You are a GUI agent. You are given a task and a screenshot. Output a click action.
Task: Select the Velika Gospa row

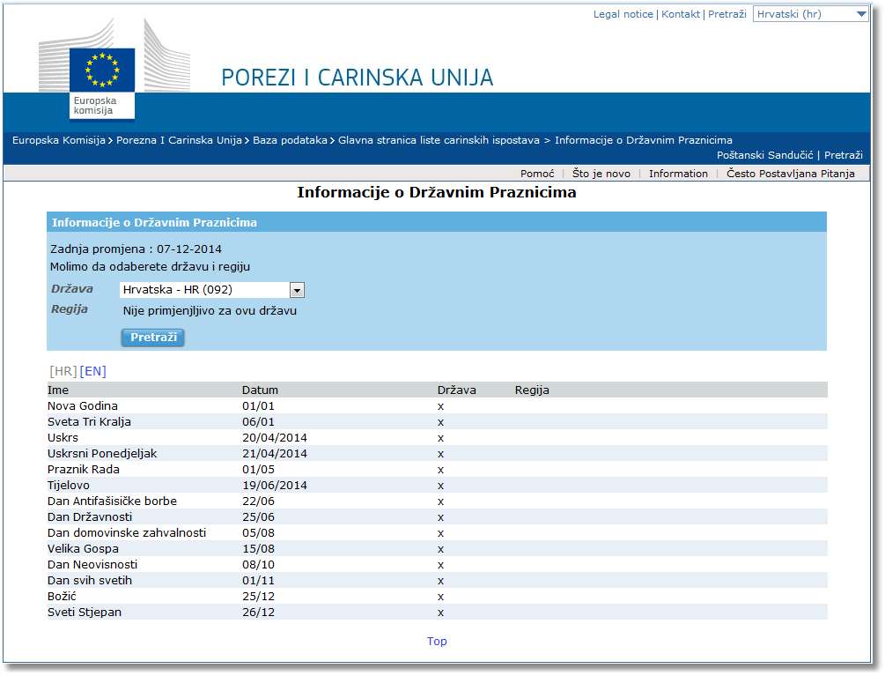pyautogui.click(x=438, y=548)
